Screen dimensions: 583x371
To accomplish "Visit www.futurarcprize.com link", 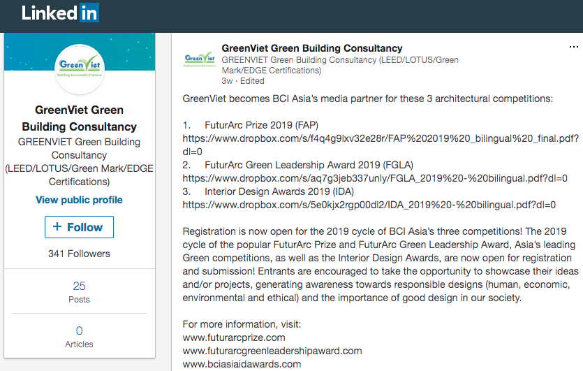I will click(x=234, y=337).
